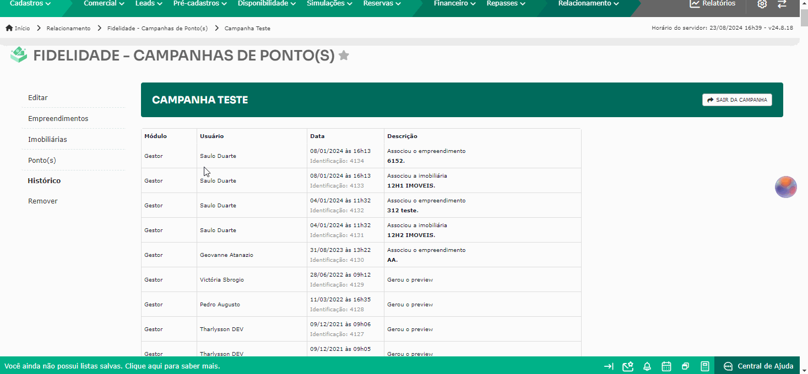
Task: Go to Relacionamento breadcrumb link
Action: tap(68, 28)
